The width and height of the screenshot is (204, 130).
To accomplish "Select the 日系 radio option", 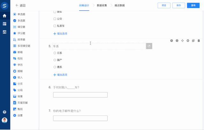I will (55, 53).
